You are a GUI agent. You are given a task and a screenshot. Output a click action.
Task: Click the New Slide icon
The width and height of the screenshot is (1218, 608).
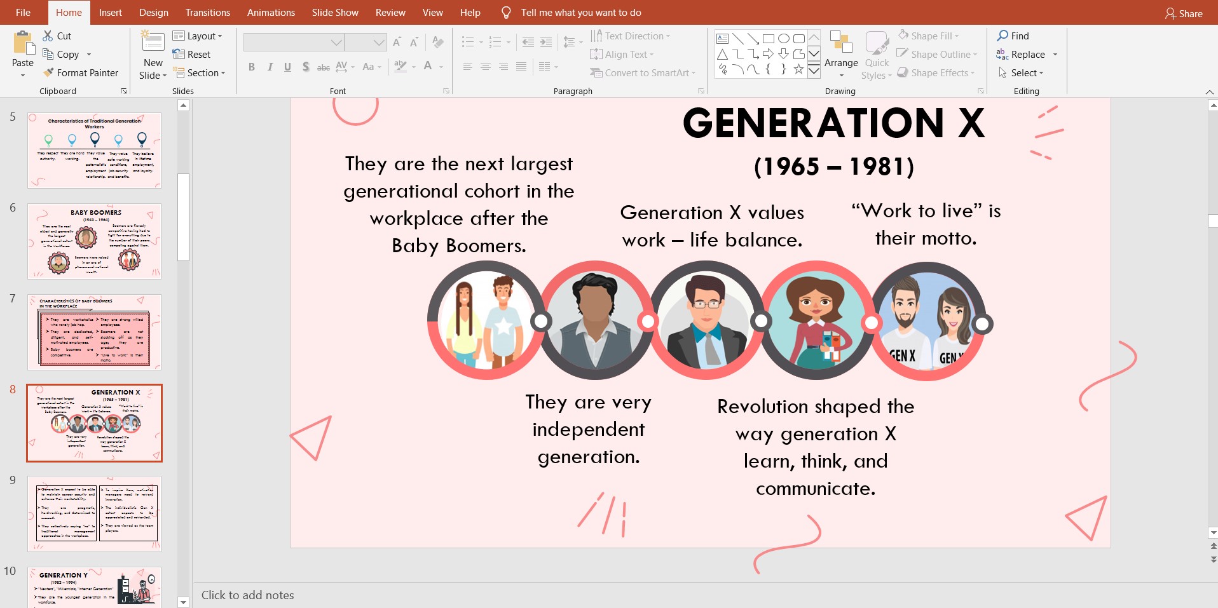[x=153, y=42]
